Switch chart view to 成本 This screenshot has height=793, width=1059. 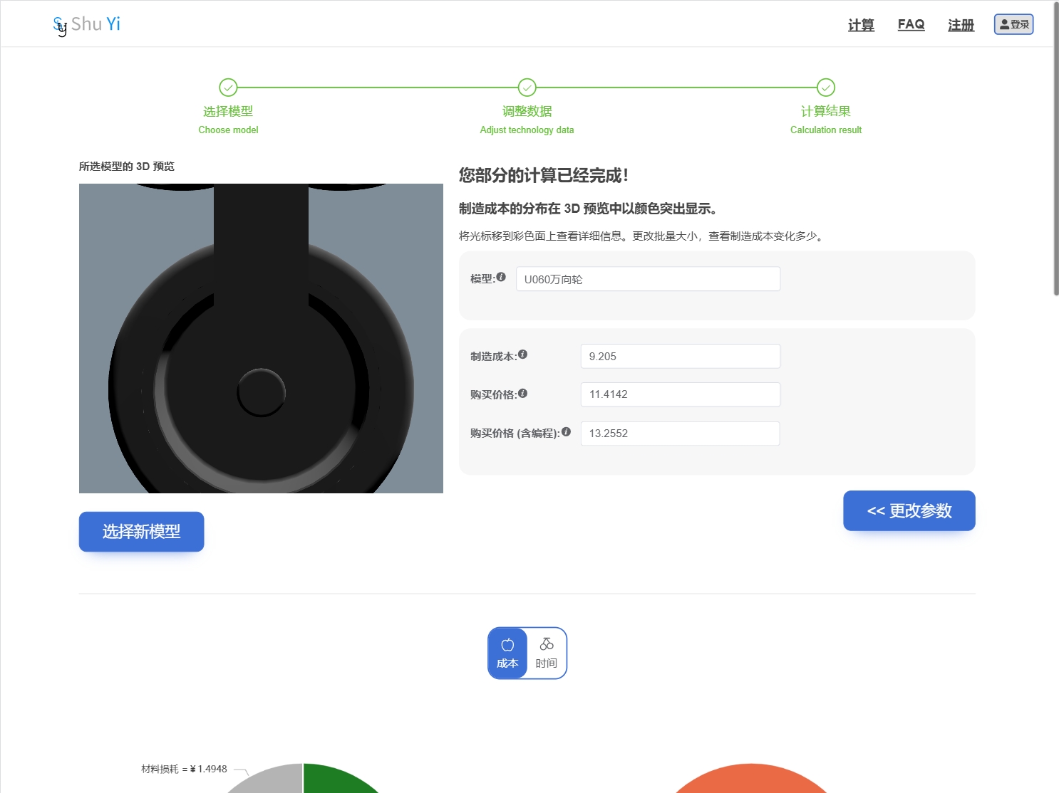tap(507, 653)
